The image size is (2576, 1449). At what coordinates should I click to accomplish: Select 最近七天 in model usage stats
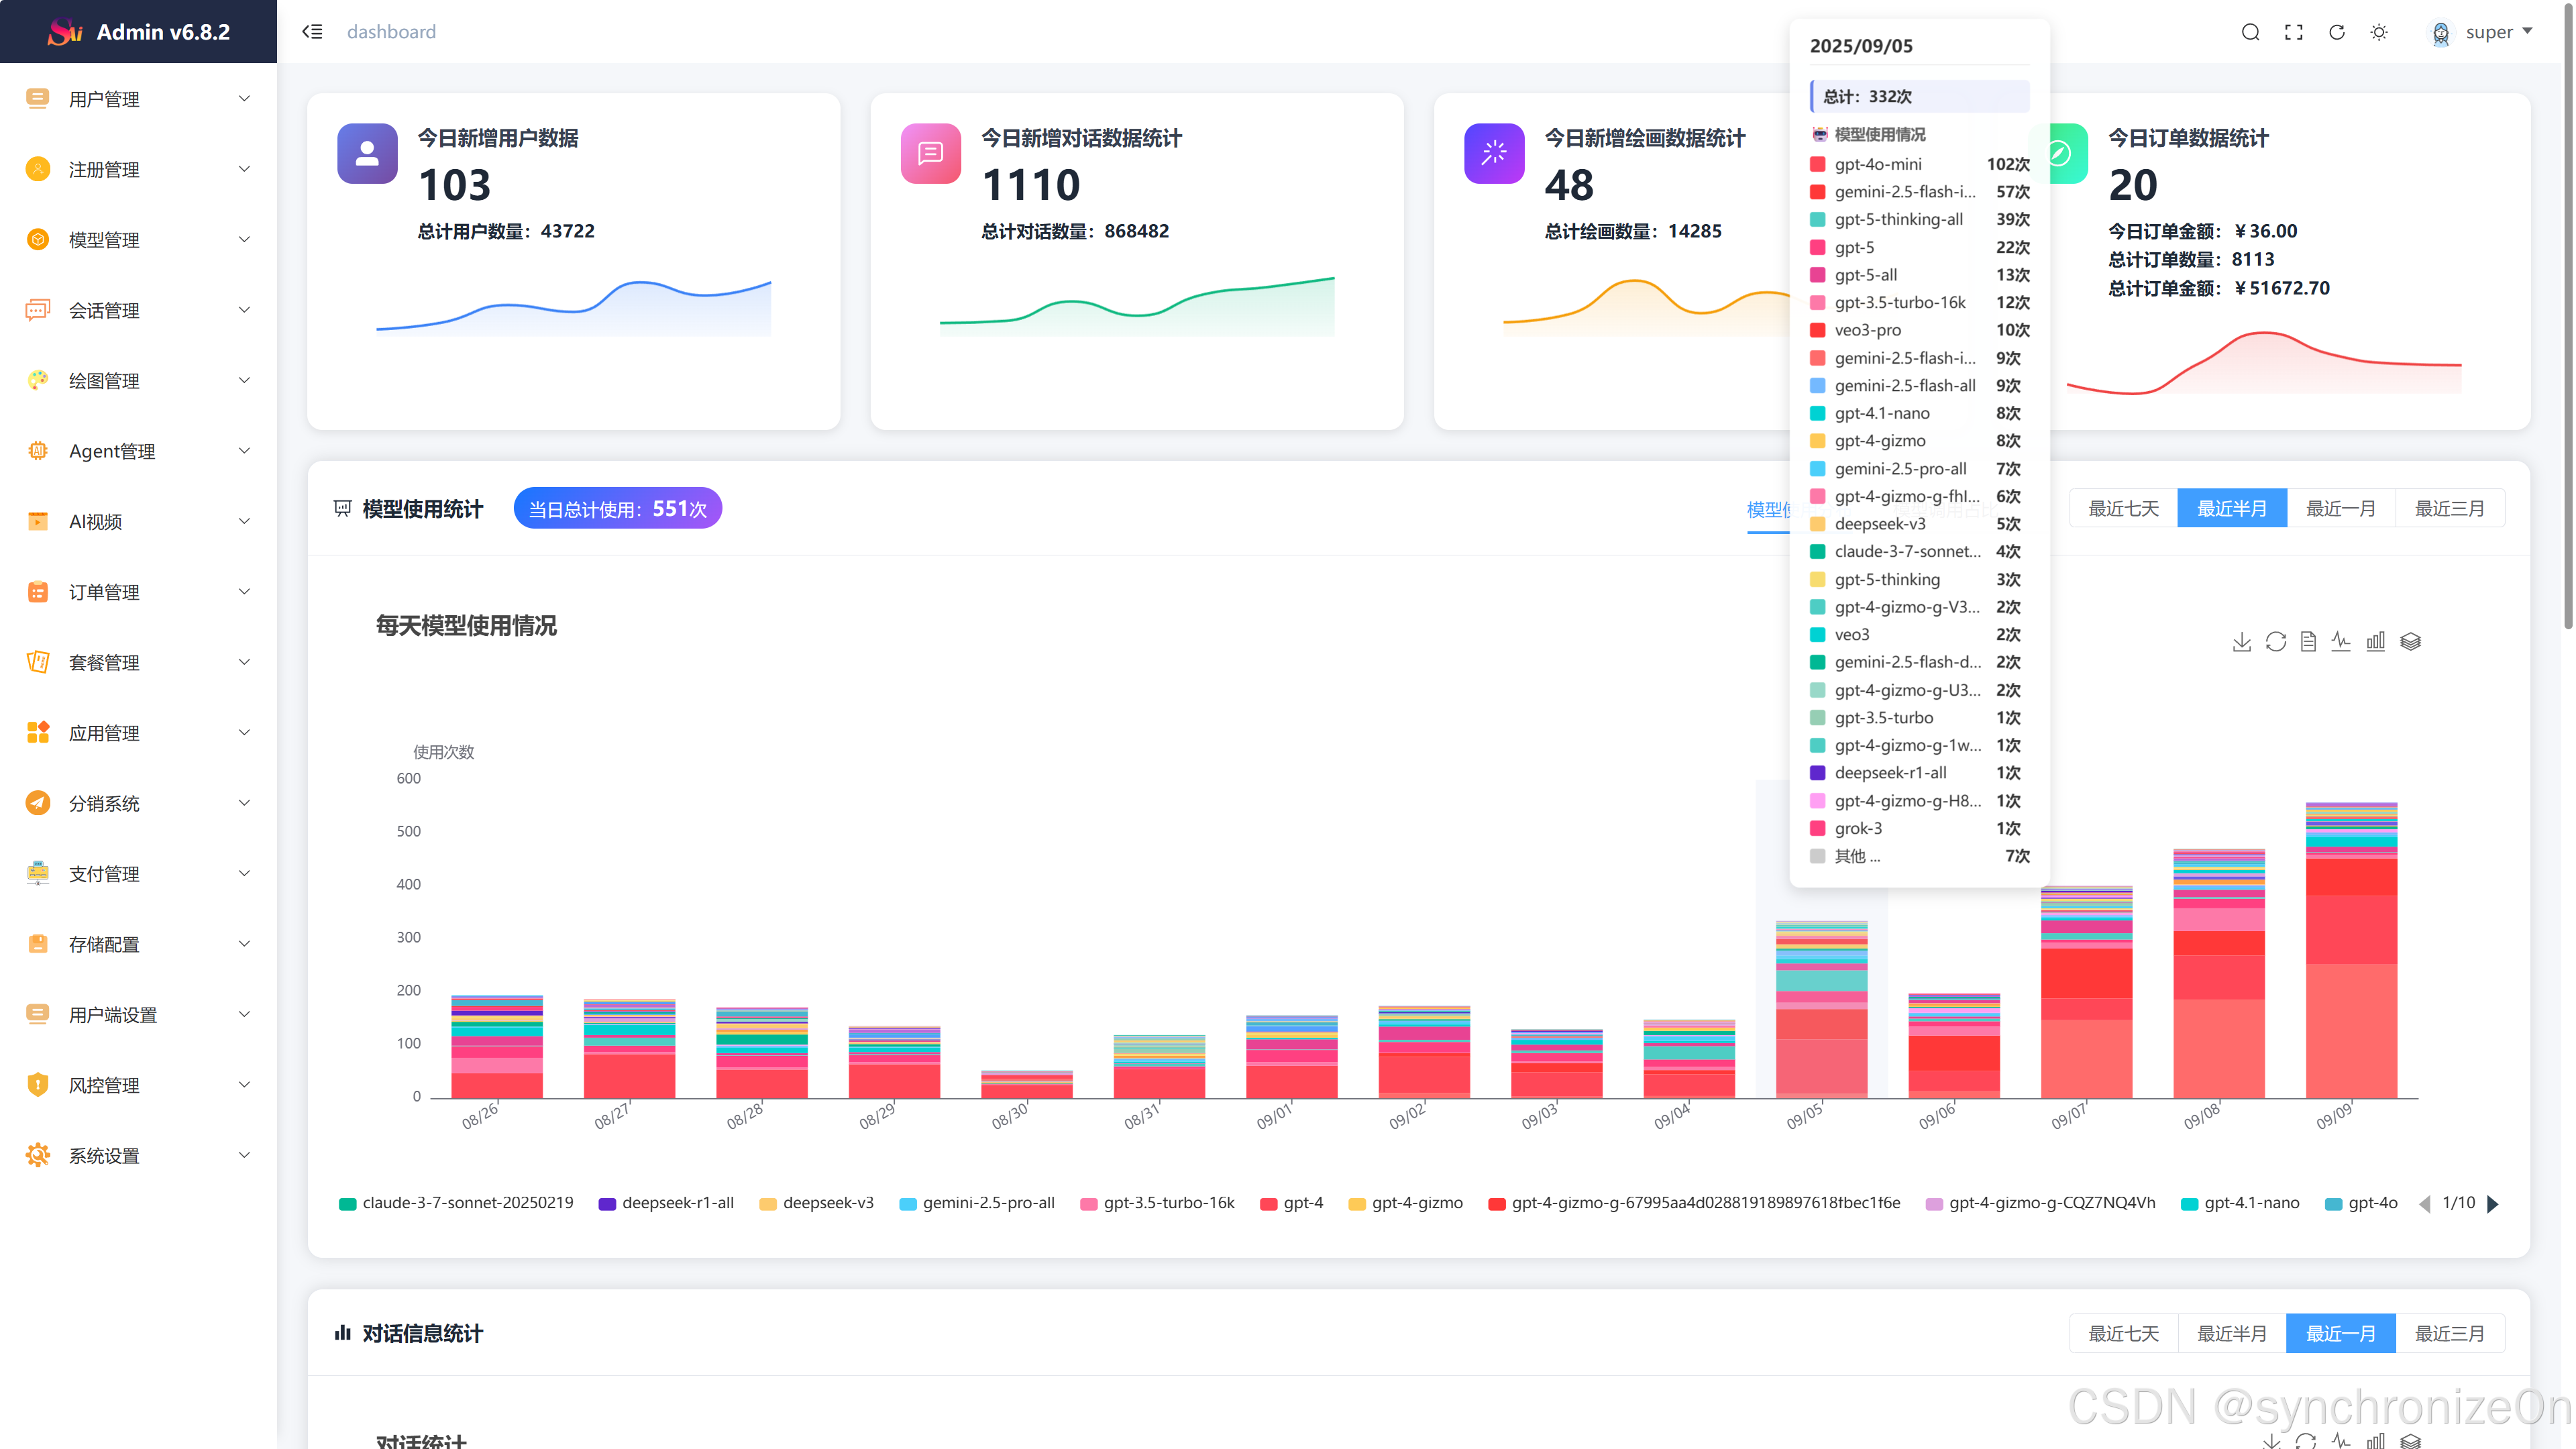[2123, 508]
